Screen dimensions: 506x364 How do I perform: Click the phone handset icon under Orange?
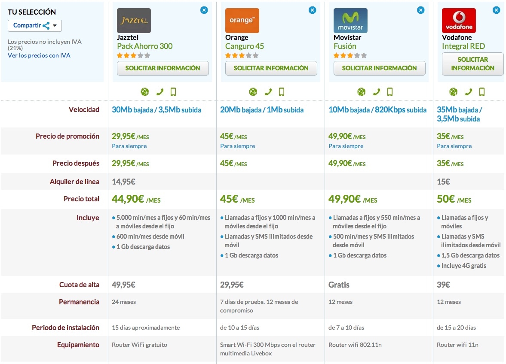tap(268, 92)
